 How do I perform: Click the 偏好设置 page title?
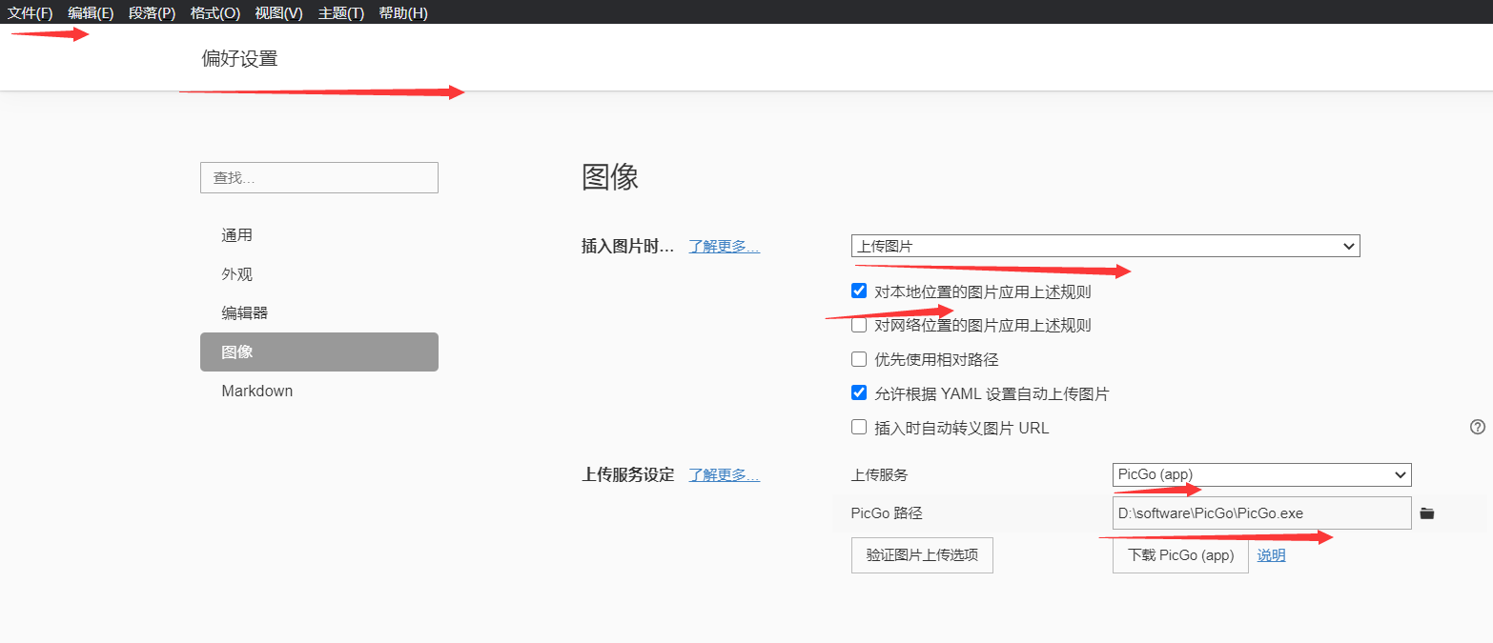[x=239, y=58]
